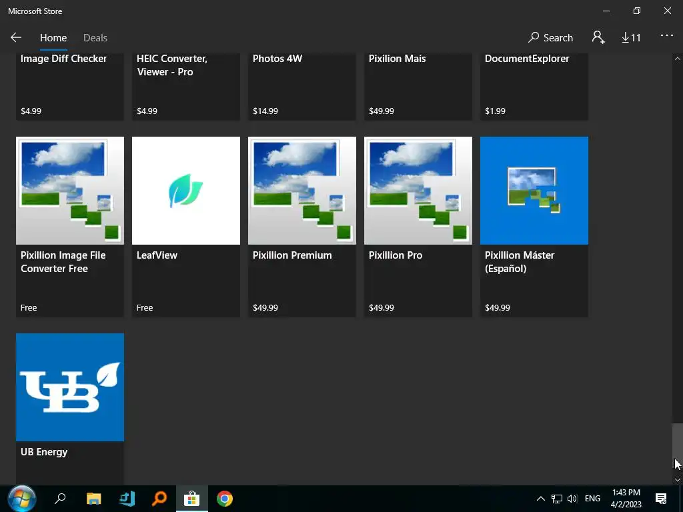
Task: Restore down the Microsoft Store window
Action: 637,11
